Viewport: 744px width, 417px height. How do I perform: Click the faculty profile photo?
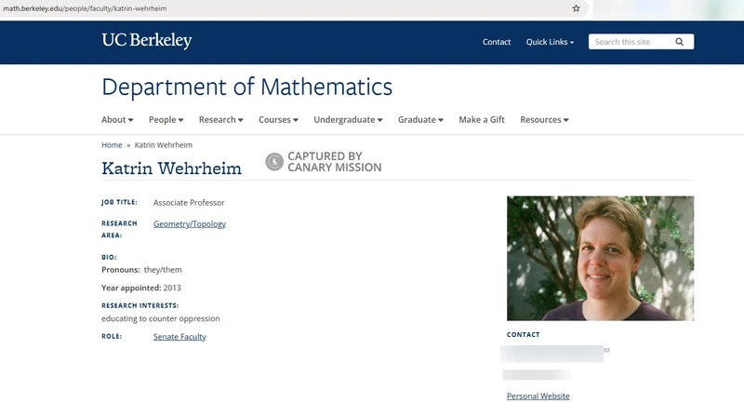(x=600, y=259)
